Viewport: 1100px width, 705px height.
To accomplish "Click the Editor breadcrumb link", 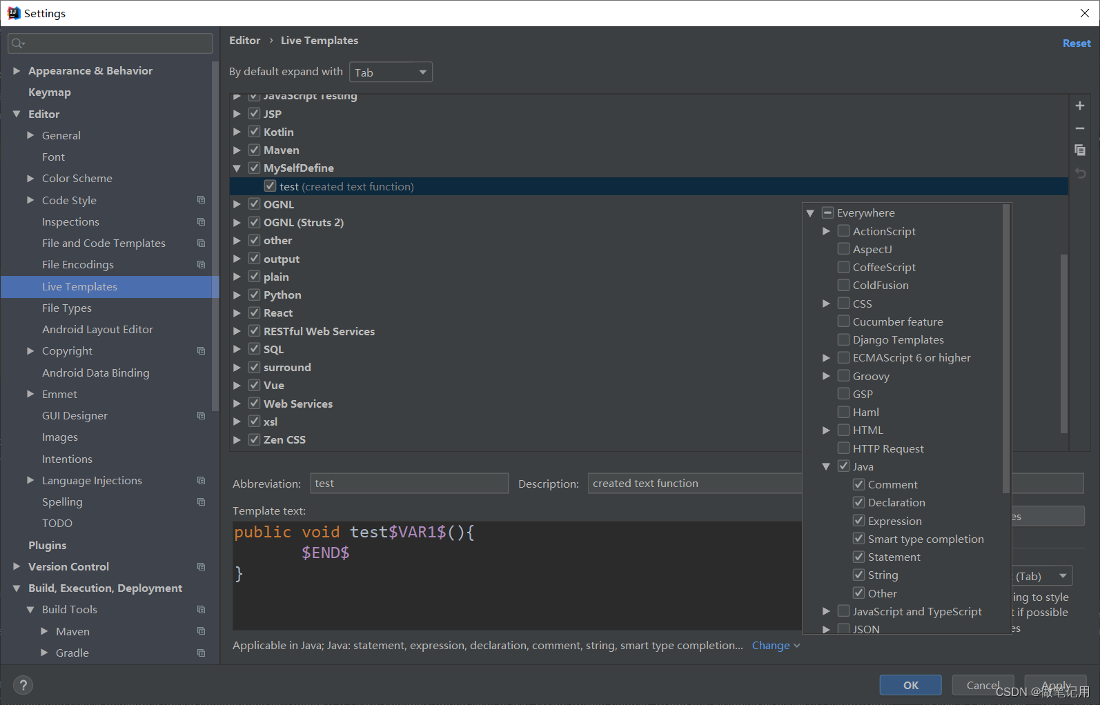I will coord(245,40).
